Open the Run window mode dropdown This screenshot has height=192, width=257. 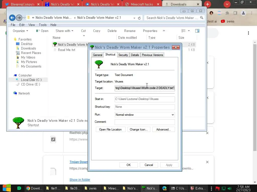[145, 115]
